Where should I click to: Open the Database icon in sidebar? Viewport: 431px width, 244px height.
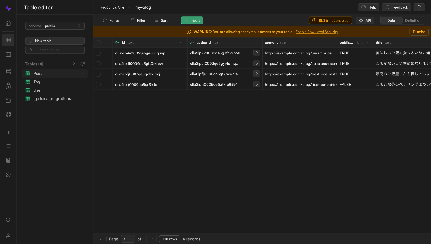[x=8, y=71]
